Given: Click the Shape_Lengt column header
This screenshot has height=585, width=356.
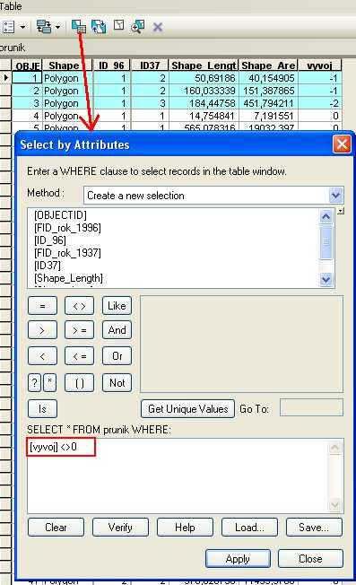Looking at the screenshot, I should point(204,65).
